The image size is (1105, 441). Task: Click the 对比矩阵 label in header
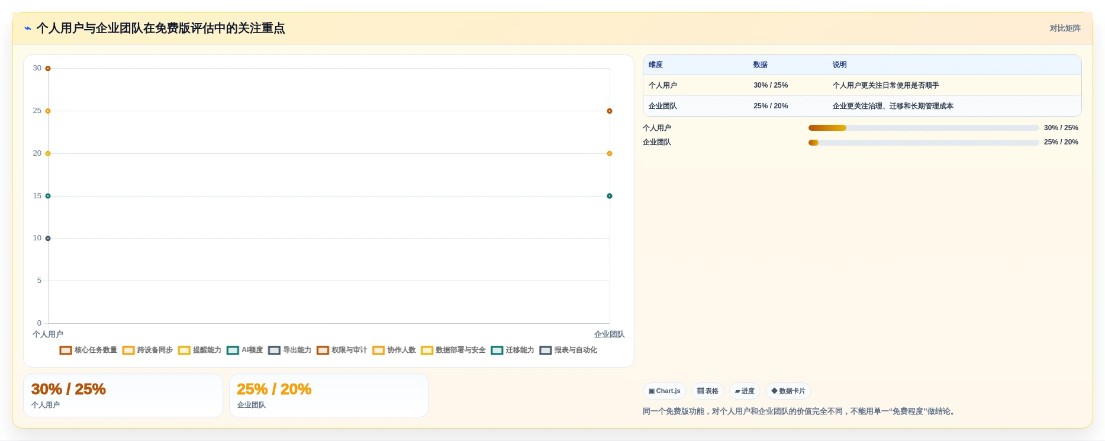coord(1065,28)
